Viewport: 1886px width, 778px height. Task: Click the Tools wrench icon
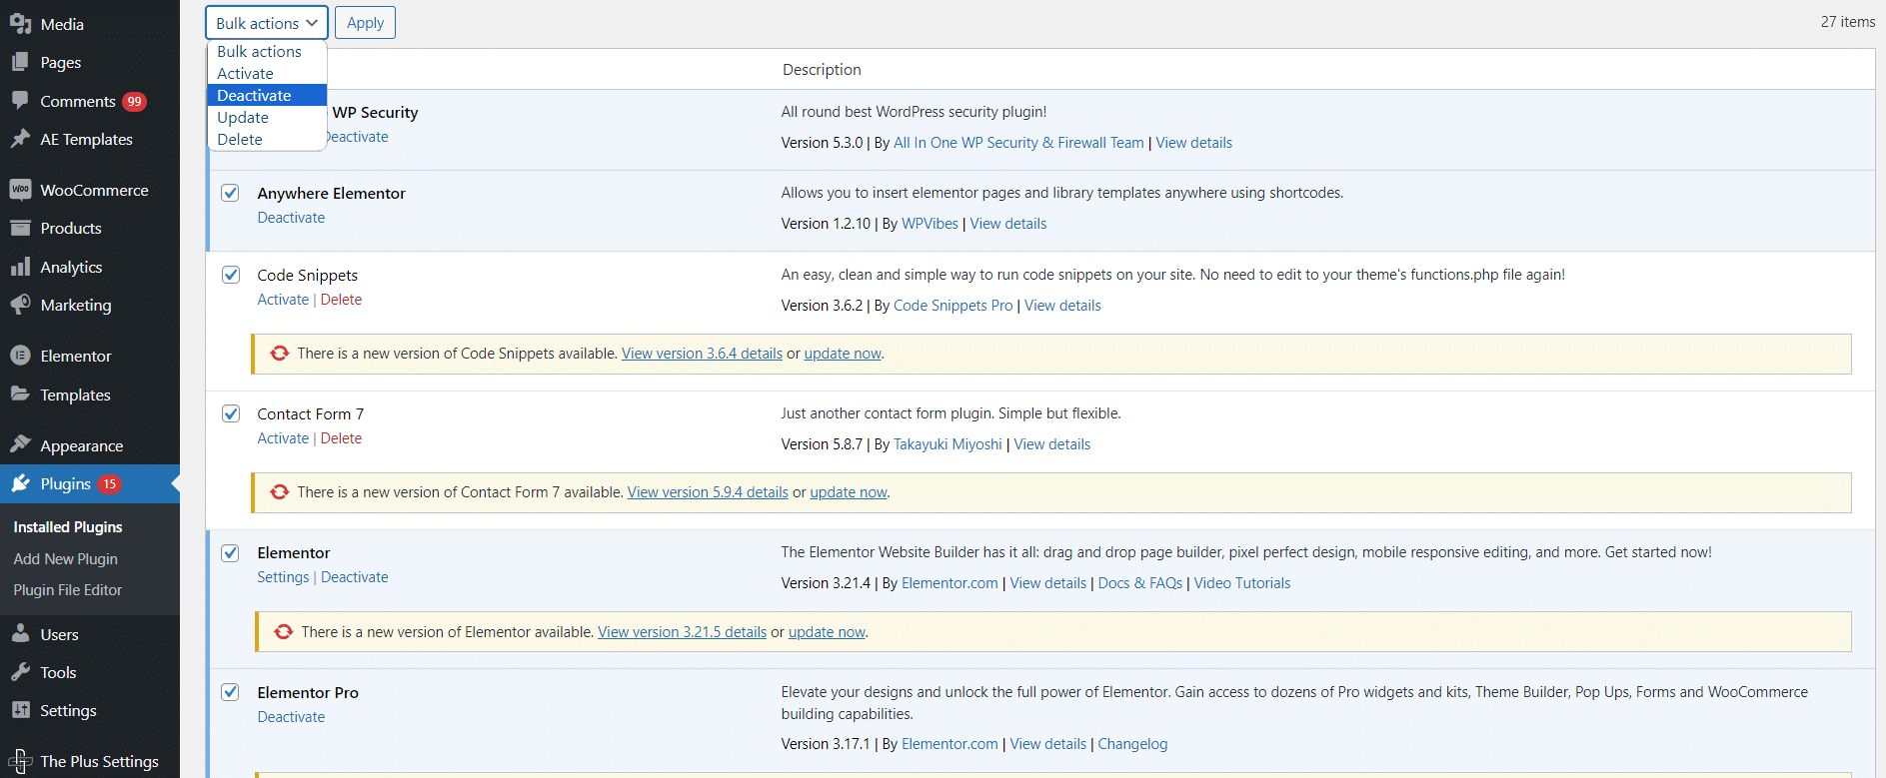[20, 672]
